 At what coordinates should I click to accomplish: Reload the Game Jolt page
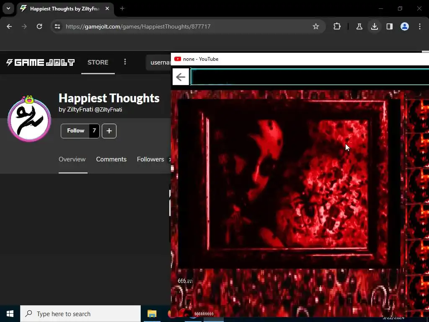click(x=39, y=26)
